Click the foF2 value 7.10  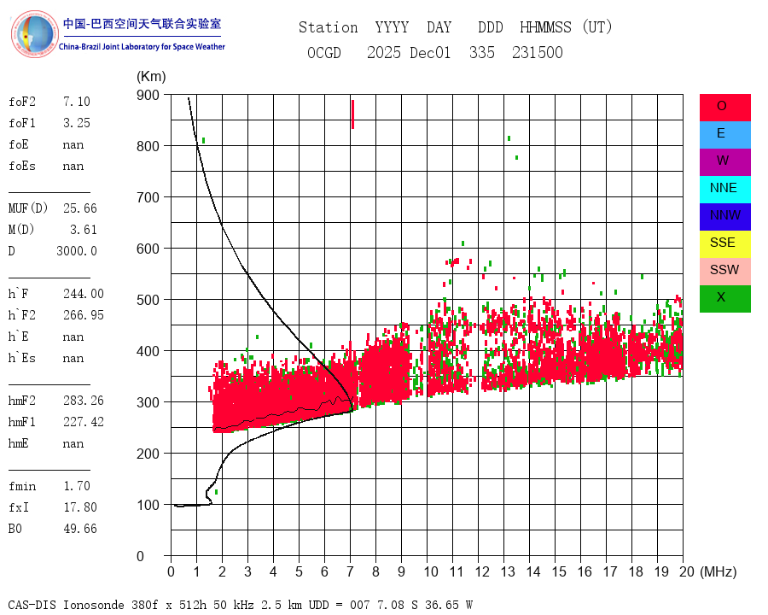coord(77,102)
